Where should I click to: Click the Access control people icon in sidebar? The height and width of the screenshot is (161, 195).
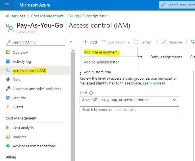tap(8, 71)
